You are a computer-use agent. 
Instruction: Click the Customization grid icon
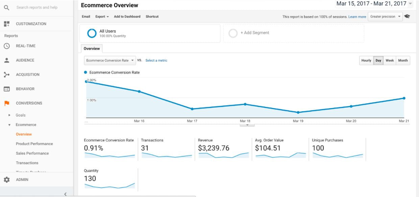coord(7,24)
